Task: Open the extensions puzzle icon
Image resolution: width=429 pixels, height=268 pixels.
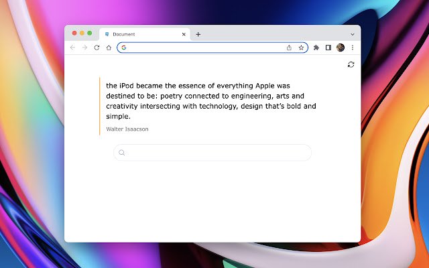Action: (x=316, y=48)
